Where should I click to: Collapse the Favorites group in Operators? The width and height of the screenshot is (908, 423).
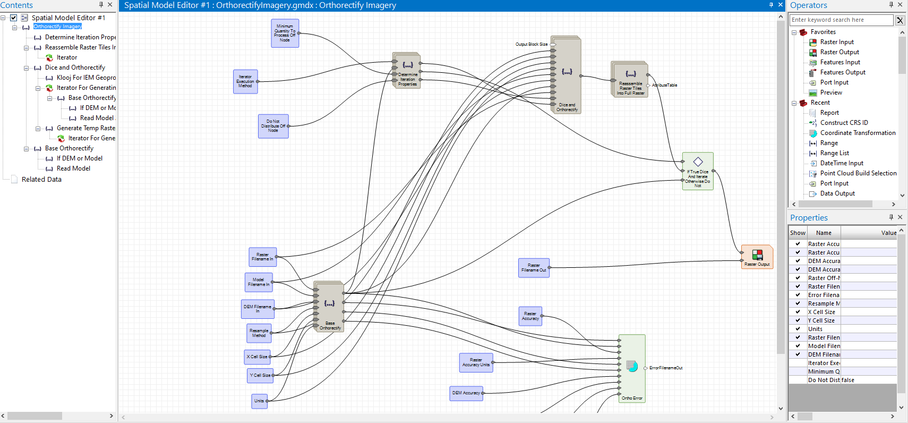coord(794,32)
